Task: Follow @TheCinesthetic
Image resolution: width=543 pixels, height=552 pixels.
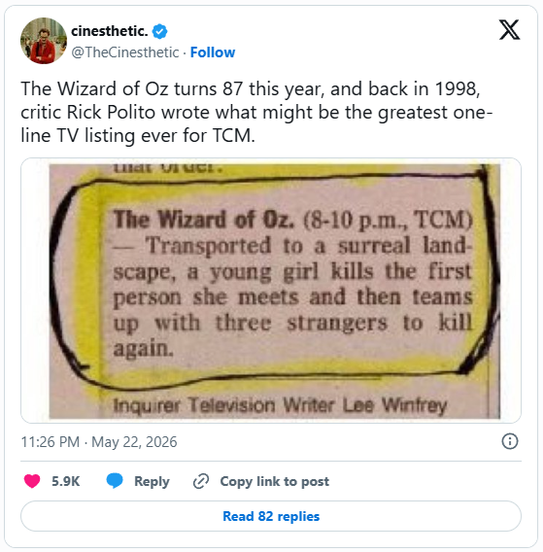Action: coord(213,52)
